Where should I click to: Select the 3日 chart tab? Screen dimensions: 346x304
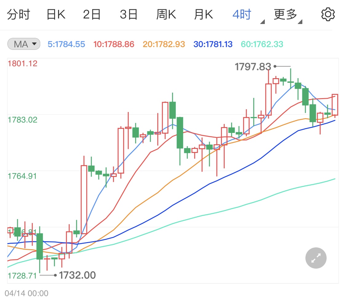click(129, 14)
